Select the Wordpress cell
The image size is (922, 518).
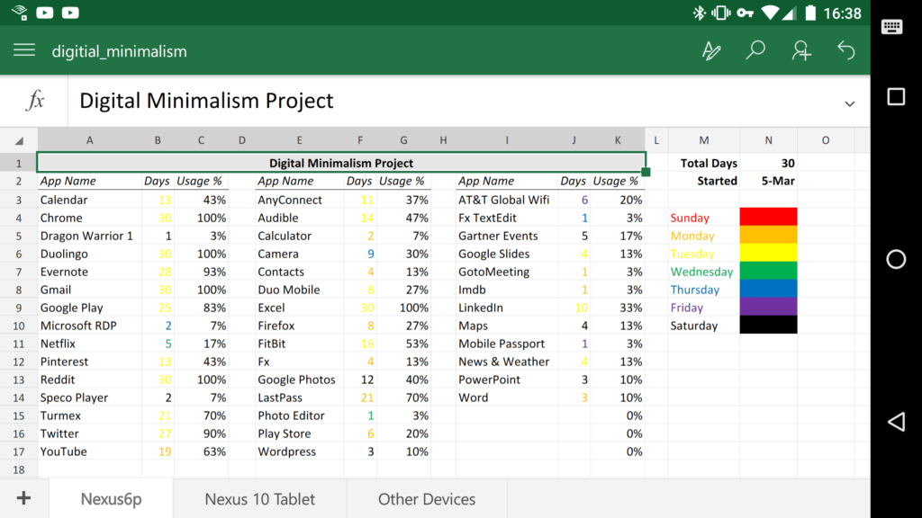[299, 451]
